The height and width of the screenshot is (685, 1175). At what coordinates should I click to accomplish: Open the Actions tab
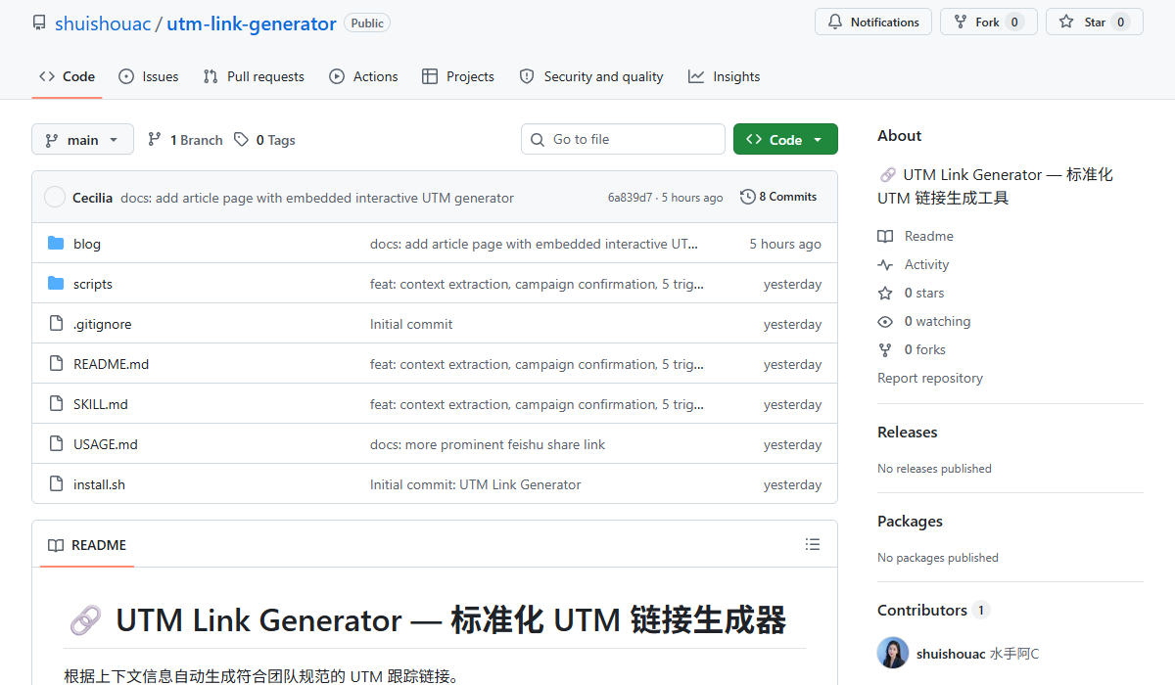coord(363,76)
